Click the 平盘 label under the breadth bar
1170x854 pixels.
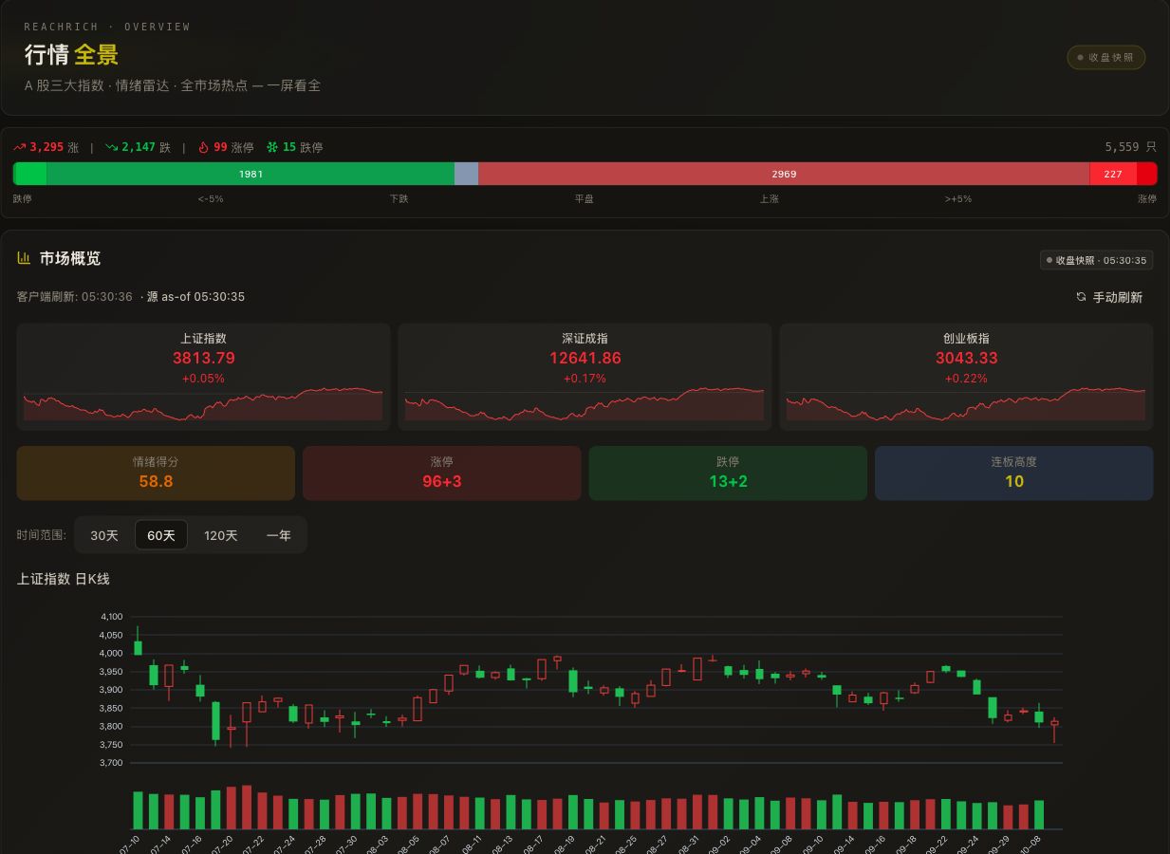pos(584,199)
